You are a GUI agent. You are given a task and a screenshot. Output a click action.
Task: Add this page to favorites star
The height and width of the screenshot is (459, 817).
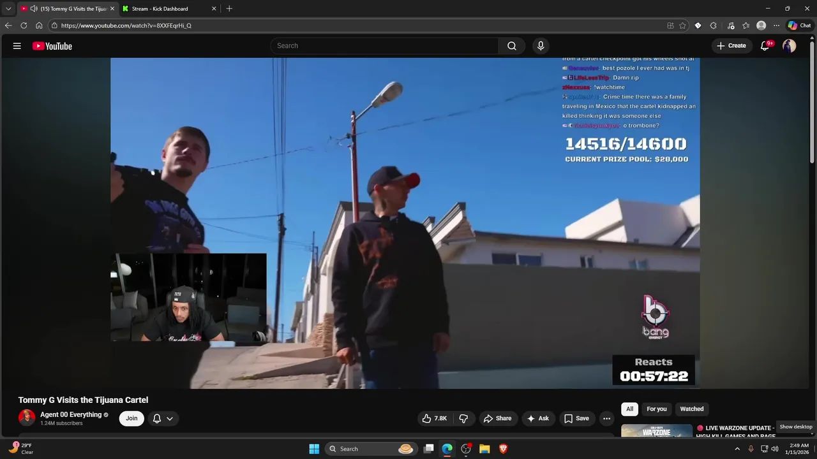pyautogui.click(x=682, y=25)
